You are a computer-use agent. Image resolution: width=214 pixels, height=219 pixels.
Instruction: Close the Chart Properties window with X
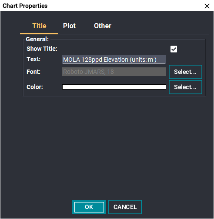tap(207, 6)
